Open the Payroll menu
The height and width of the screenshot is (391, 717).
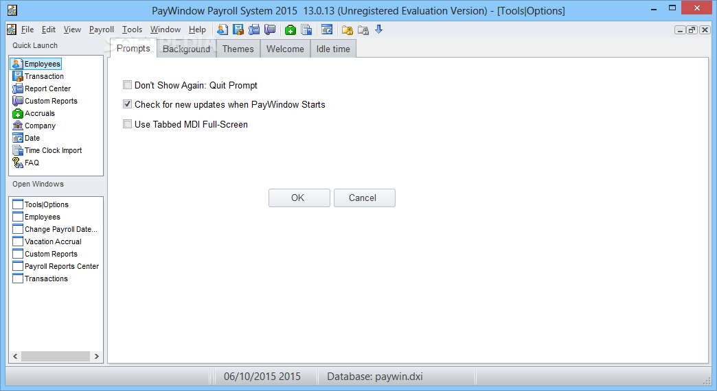[x=102, y=29]
